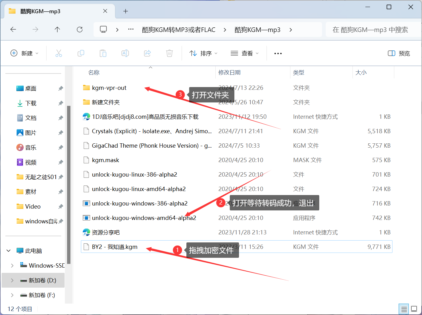Open 素材 folder in sidebar
Image resolution: width=422 pixels, height=315 pixels.
[x=31, y=192]
